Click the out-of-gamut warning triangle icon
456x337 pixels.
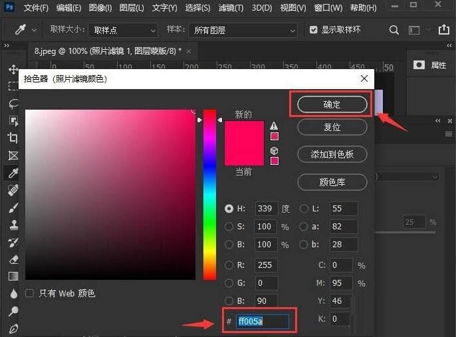click(274, 126)
